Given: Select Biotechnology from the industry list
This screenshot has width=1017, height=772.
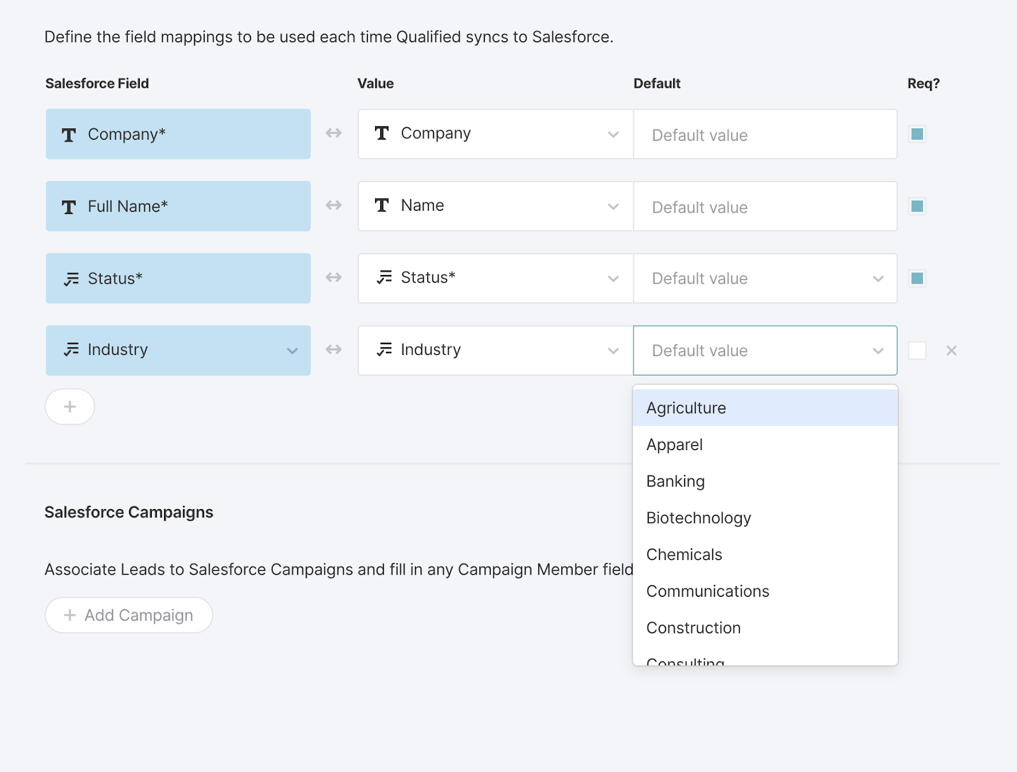Looking at the screenshot, I should click(699, 517).
